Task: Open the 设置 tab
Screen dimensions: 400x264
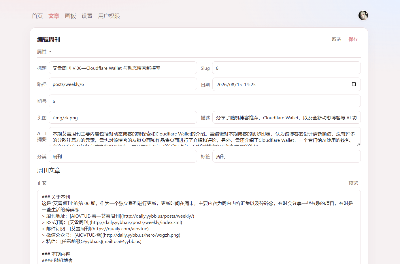Action: pos(87,16)
